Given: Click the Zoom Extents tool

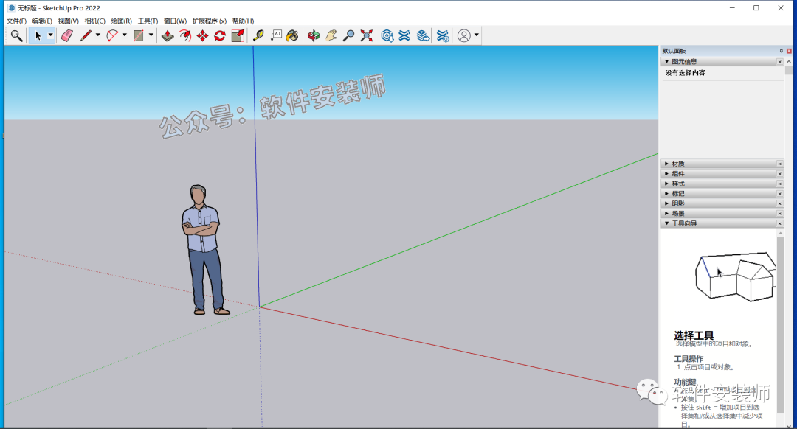Looking at the screenshot, I should pyautogui.click(x=367, y=35).
